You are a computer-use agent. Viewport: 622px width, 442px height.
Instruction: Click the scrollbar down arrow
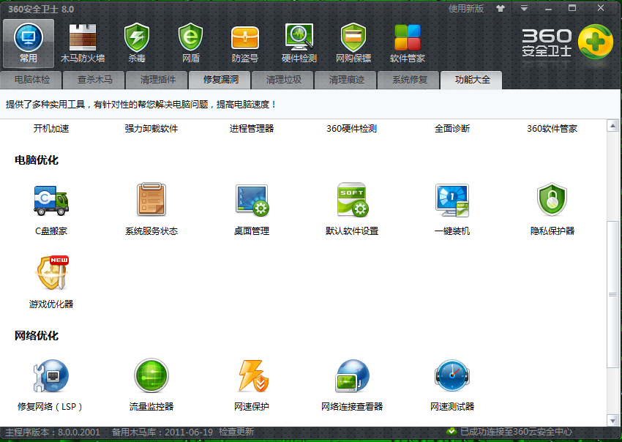click(613, 420)
